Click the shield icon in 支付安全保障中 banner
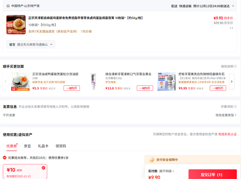This screenshot has width=241, height=179. [152, 160]
